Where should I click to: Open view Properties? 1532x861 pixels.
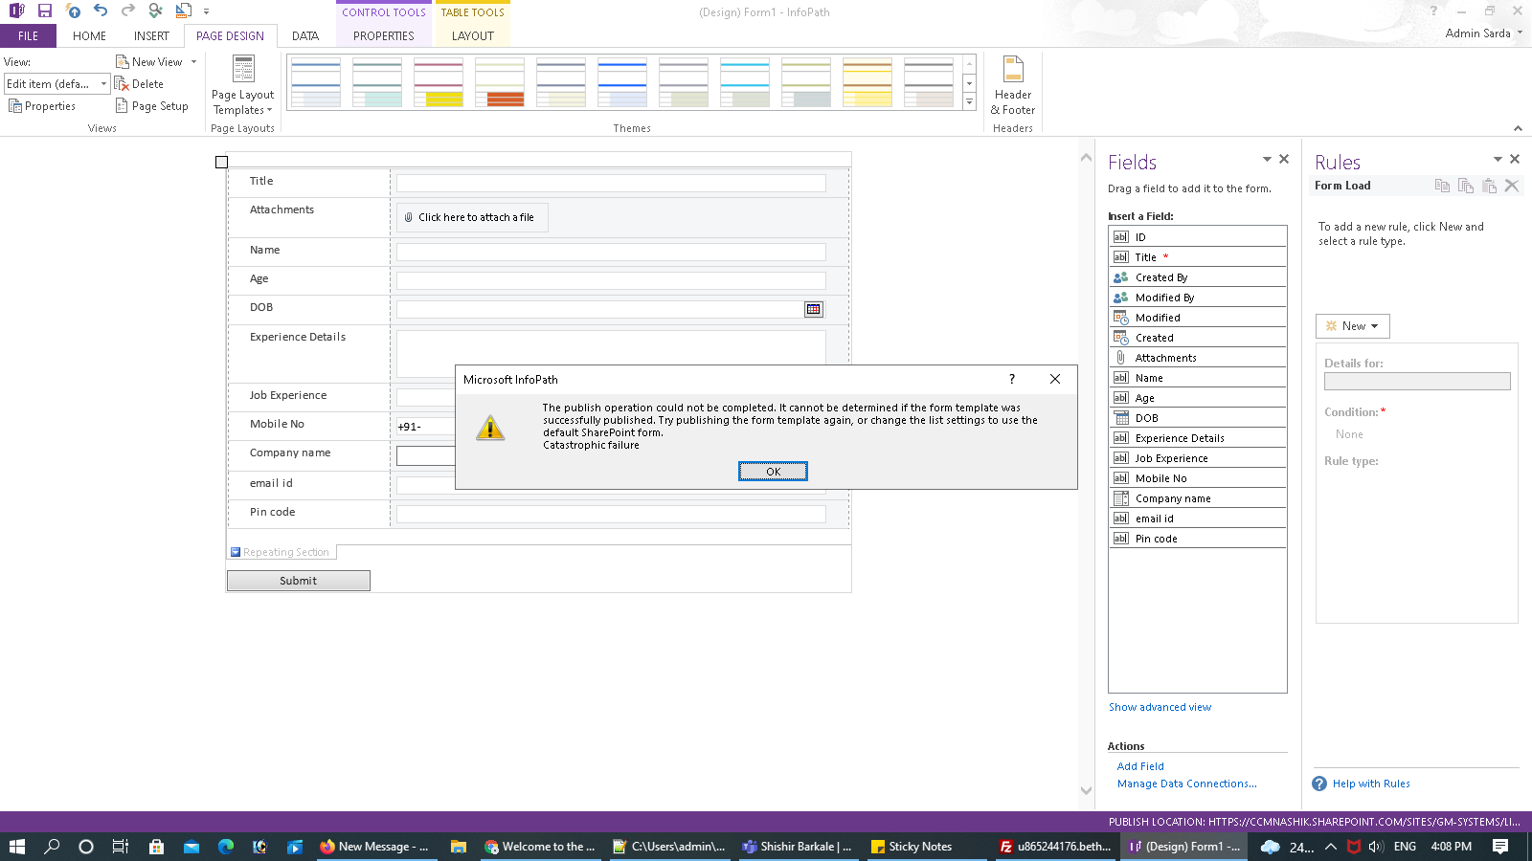click(x=42, y=106)
